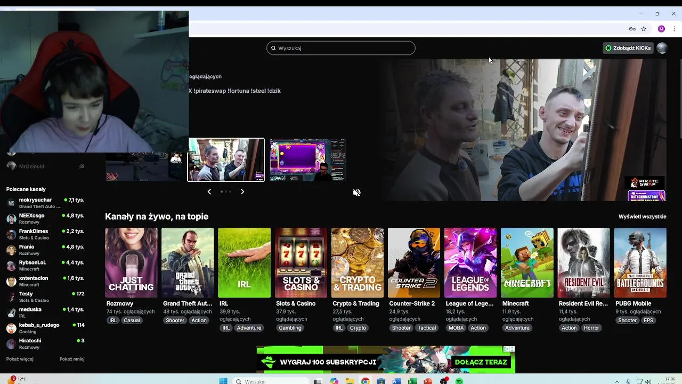
Task: Open the featured stream video preview
Action: tap(522, 130)
